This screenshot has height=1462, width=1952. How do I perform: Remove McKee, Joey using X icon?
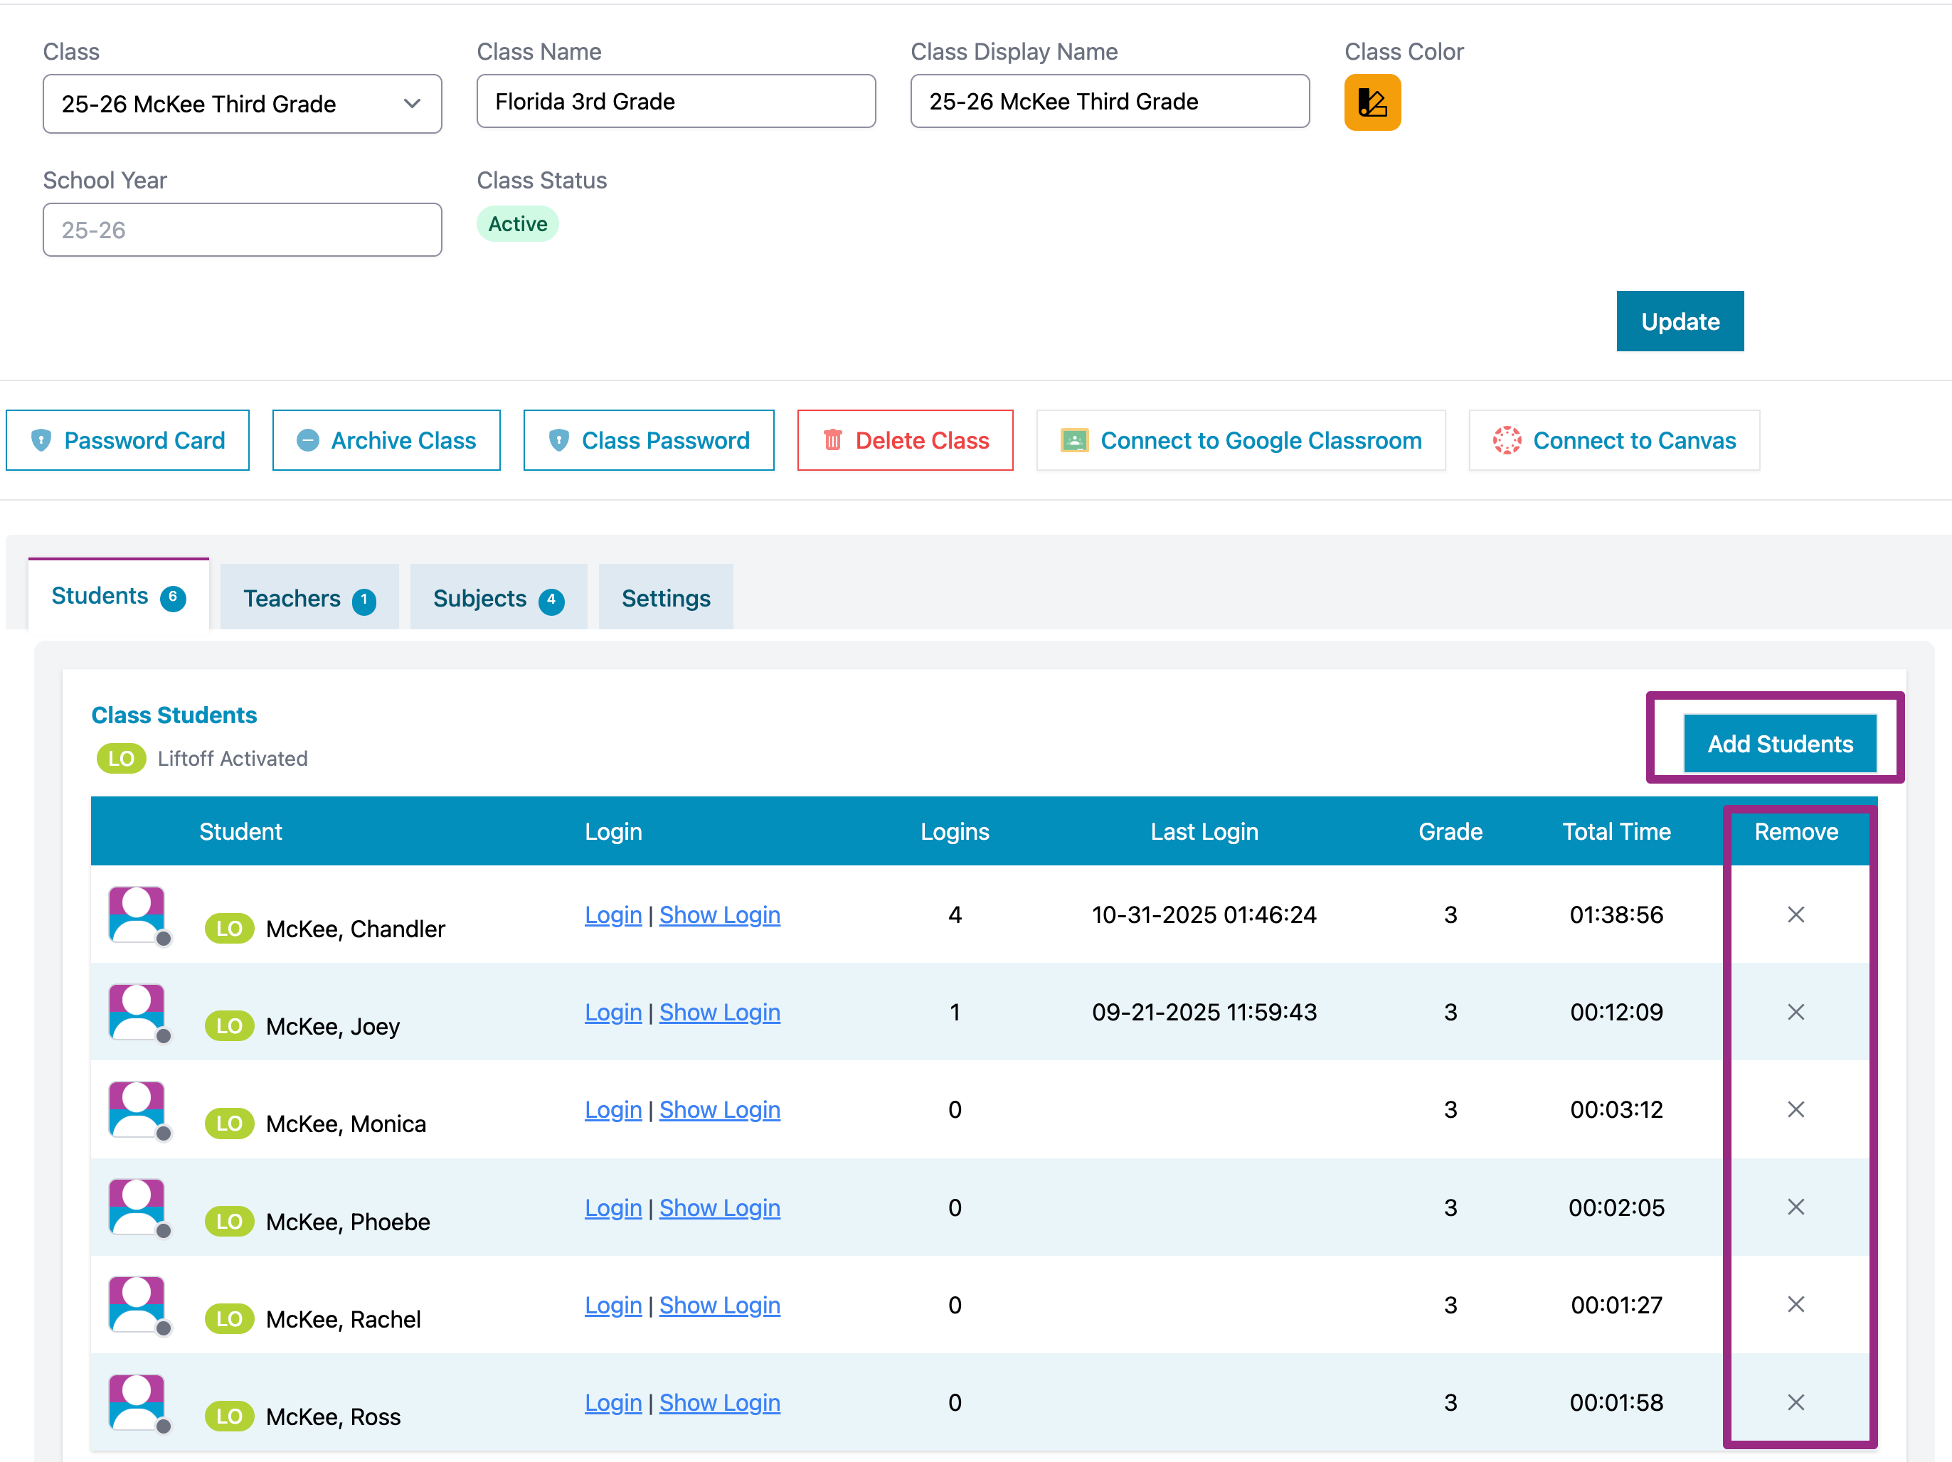pyautogui.click(x=1795, y=1012)
